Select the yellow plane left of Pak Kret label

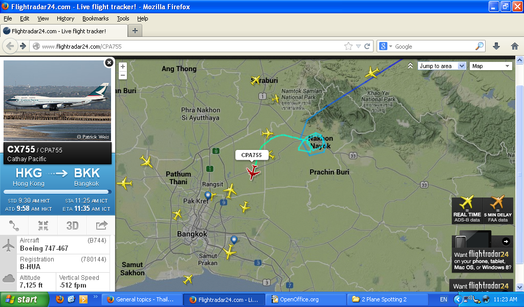pos(177,214)
